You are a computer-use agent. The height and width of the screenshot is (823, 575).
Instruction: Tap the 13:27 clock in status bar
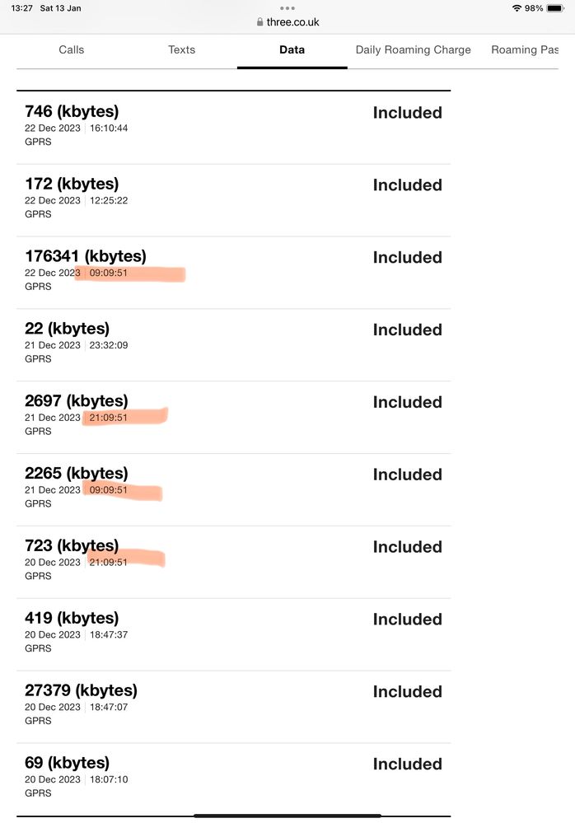[x=22, y=8]
